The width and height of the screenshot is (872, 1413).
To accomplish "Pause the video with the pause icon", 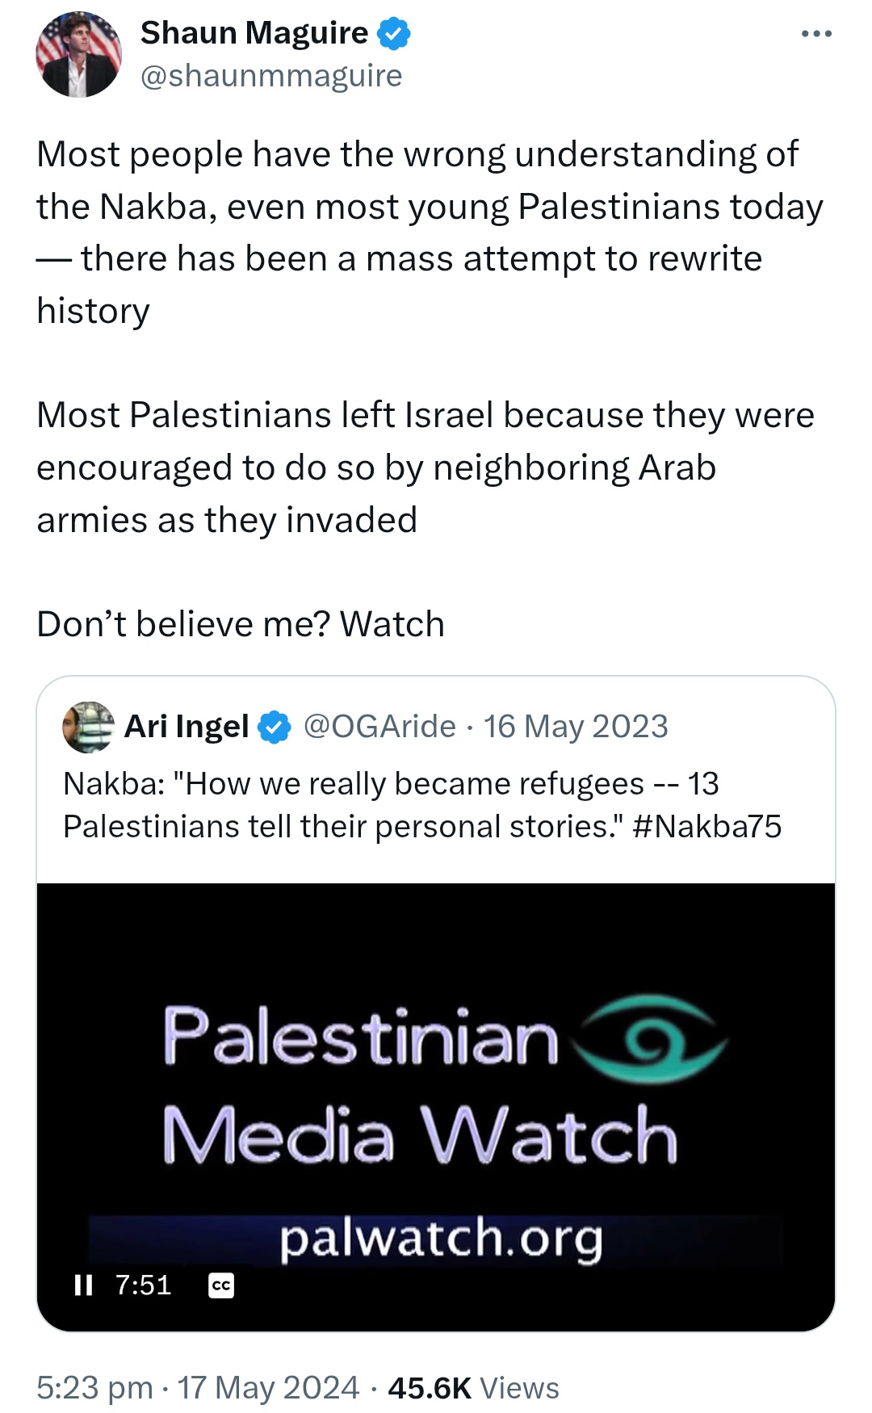I will click(83, 1285).
